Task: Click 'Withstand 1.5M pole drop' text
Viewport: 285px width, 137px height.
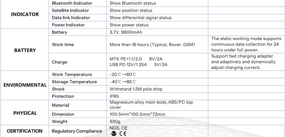Action: pos(136,89)
